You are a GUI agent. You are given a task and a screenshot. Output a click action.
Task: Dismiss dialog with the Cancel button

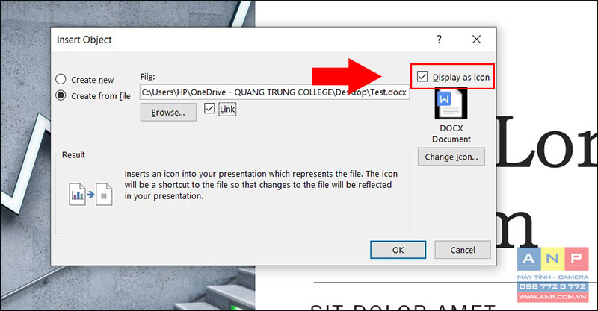[x=463, y=250]
